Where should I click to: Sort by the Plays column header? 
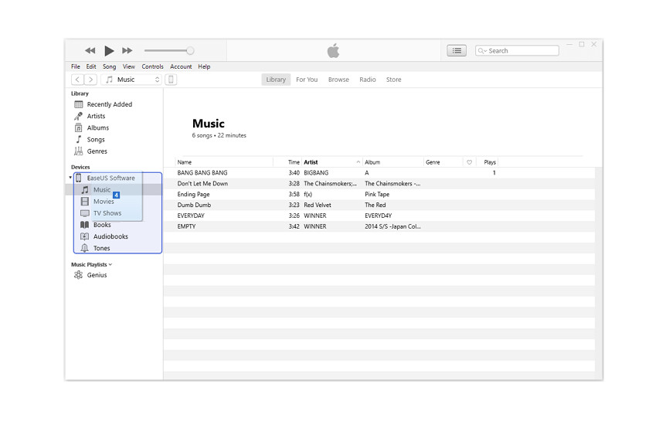coord(490,162)
